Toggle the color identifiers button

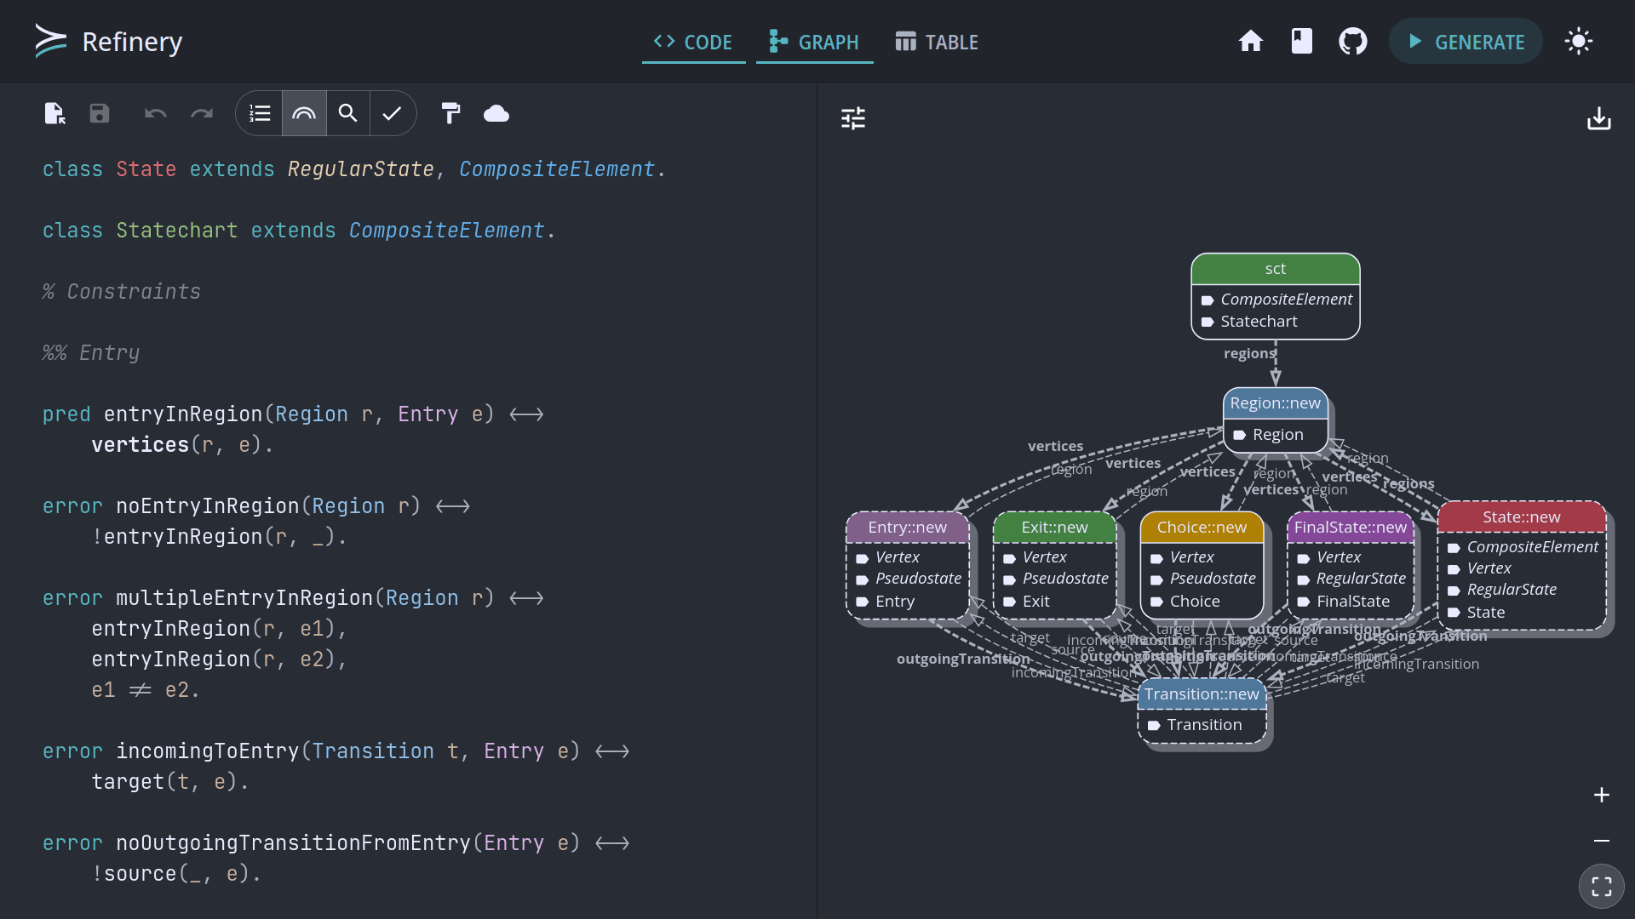[x=304, y=113]
